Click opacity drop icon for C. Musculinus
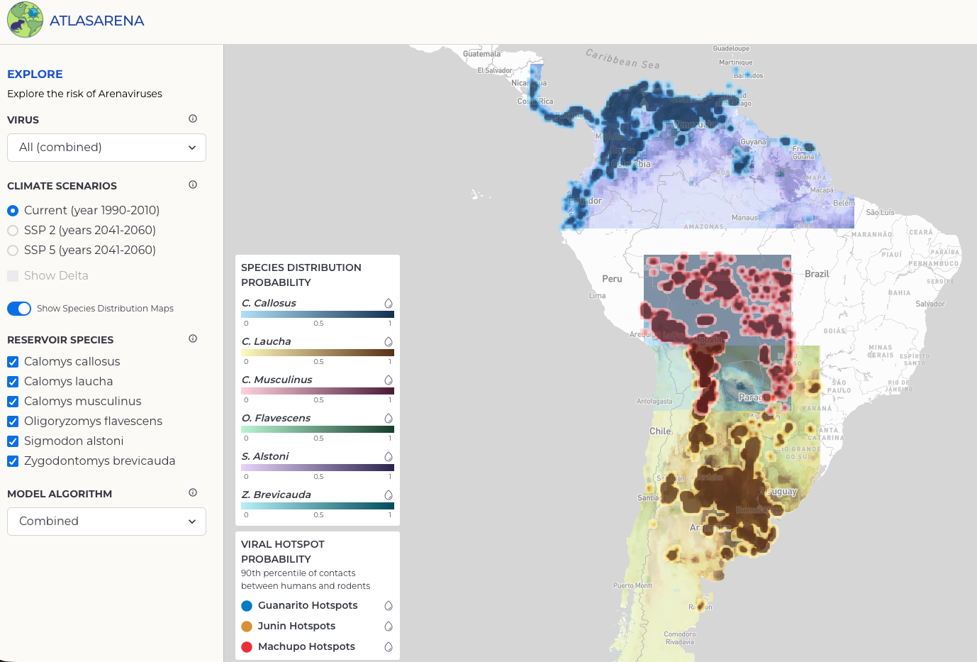The height and width of the screenshot is (662, 977). click(x=389, y=380)
